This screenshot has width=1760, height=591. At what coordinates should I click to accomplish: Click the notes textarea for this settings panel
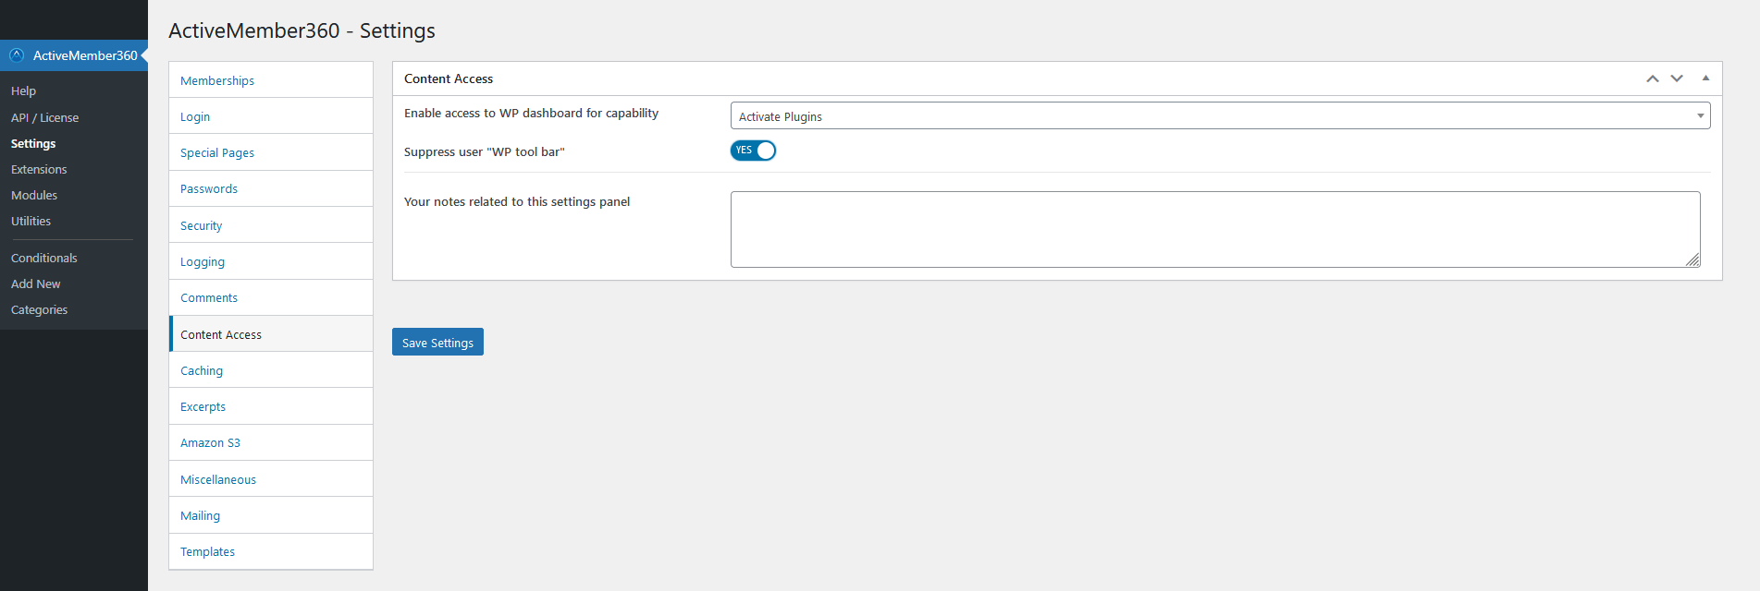[x=1215, y=229]
